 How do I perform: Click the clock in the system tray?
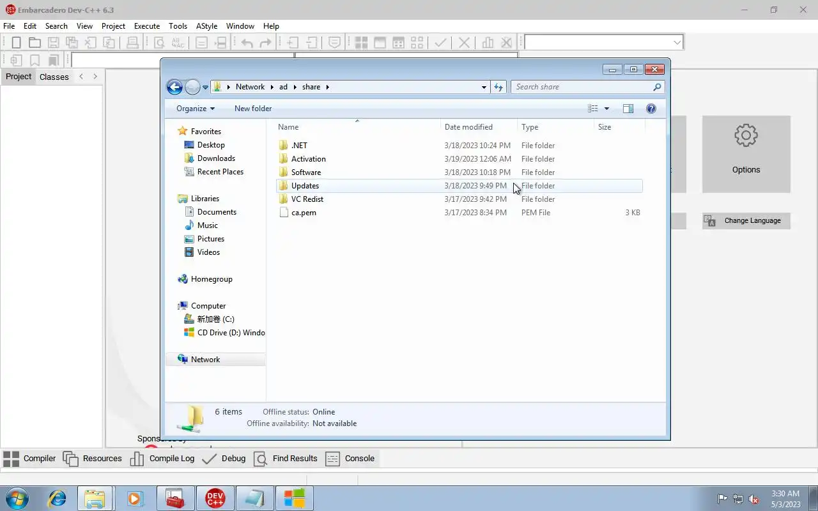pyautogui.click(x=785, y=499)
